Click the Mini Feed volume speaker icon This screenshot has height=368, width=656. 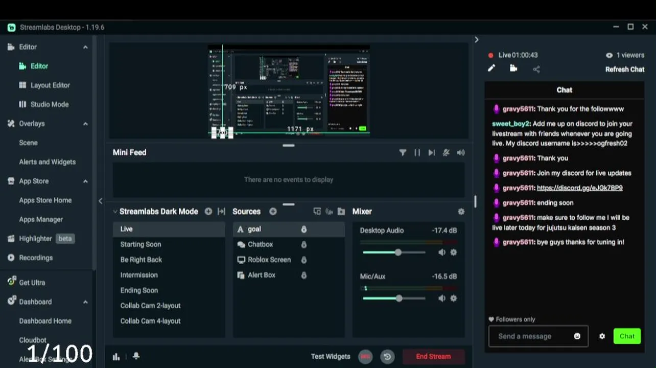(461, 152)
